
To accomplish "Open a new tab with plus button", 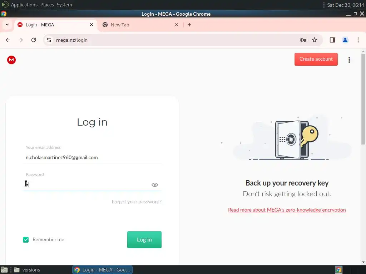I will [189, 25].
